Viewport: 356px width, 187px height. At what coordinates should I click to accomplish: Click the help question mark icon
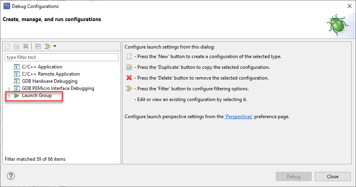(11, 176)
